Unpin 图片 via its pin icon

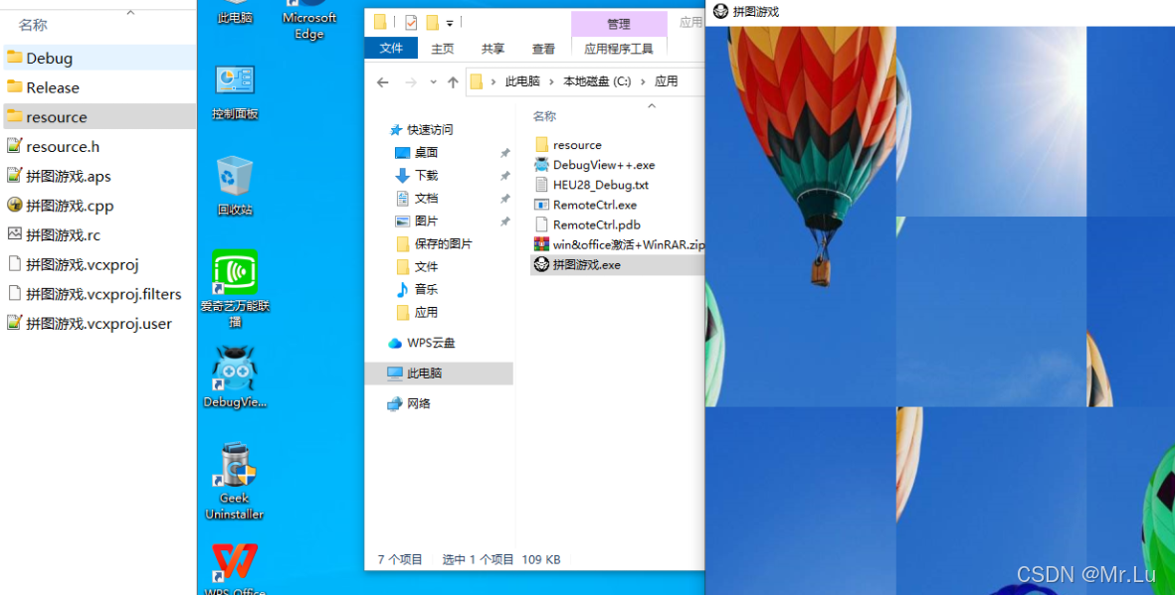505,222
